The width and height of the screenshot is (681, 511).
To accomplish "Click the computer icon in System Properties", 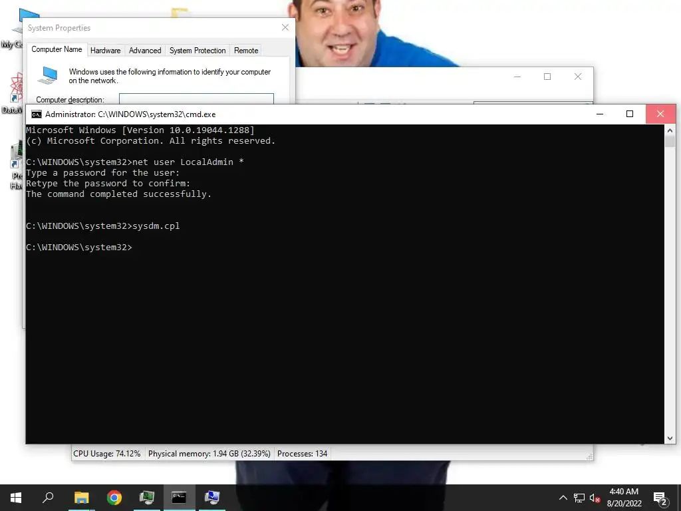I will 47,75.
